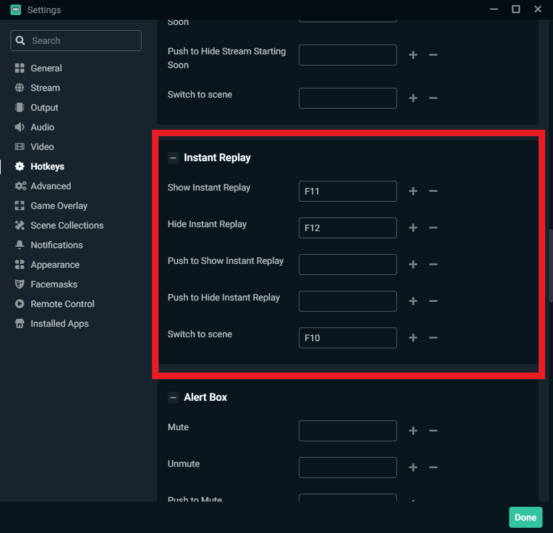Viewport: 553px width, 533px height.
Task: Click the Show Instant Replay hotkey field
Action: point(347,191)
